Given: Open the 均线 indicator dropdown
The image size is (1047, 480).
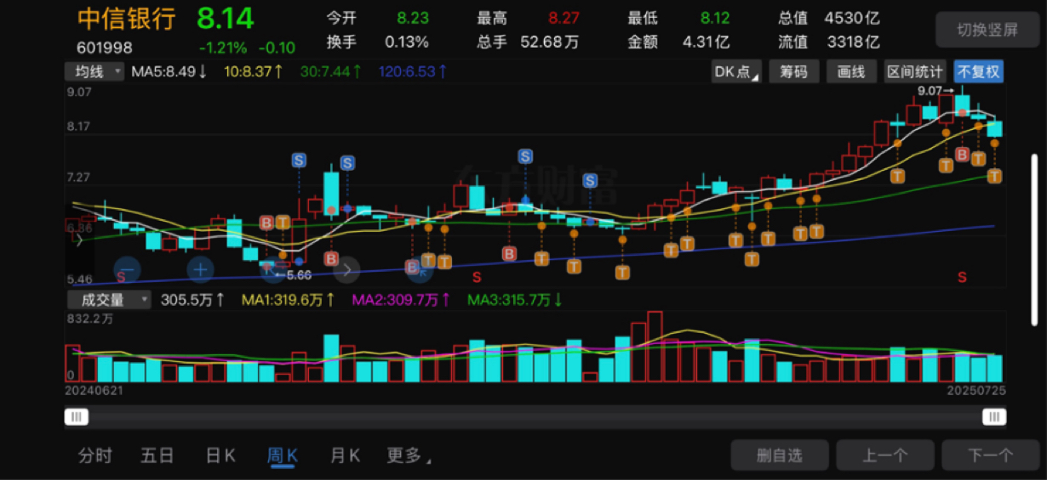Looking at the screenshot, I should tap(95, 72).
